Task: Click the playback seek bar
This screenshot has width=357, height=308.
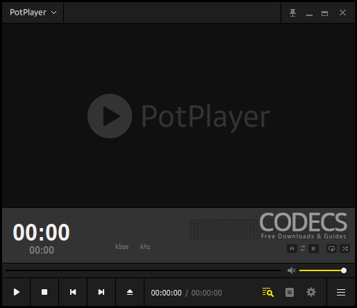Action: tap(143, 270)
